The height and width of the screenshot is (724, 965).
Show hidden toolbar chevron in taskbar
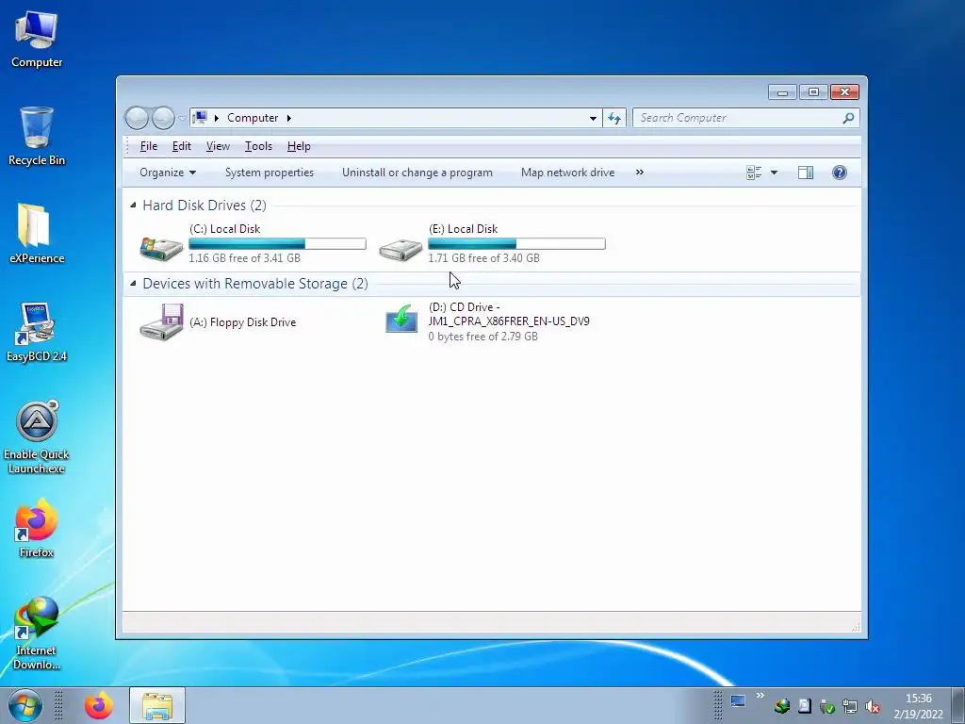click(x=760, y=696)
